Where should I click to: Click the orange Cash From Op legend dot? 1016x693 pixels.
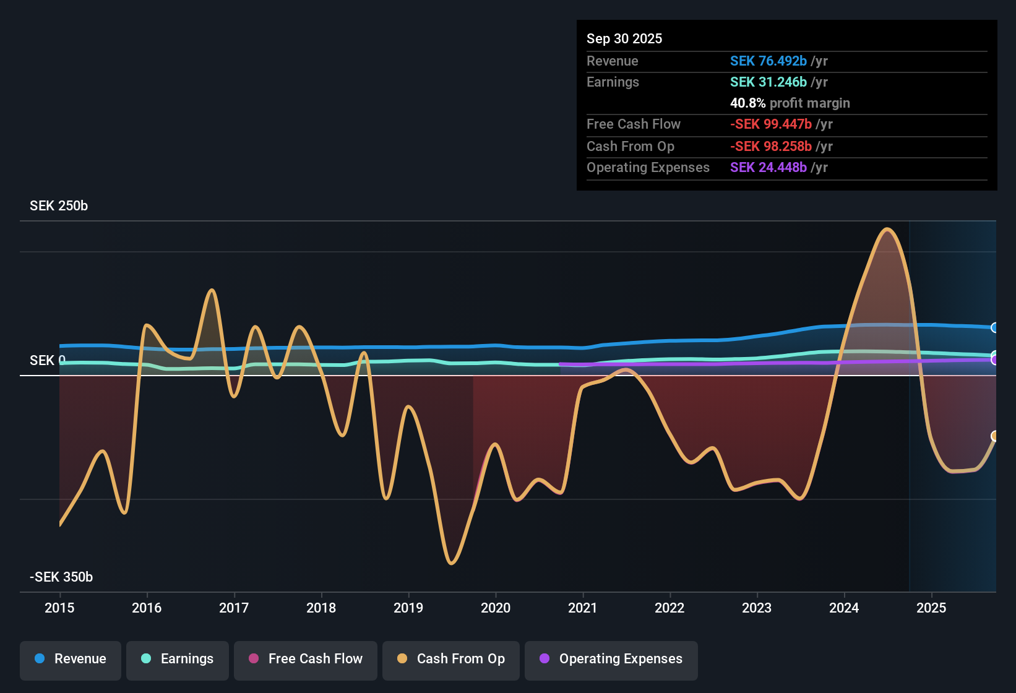[402, 659]
